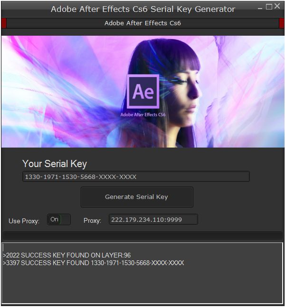This screenshot has height=307, width=285.
Task: Click inside the Your Serial Key field
Action: [136, 177]
